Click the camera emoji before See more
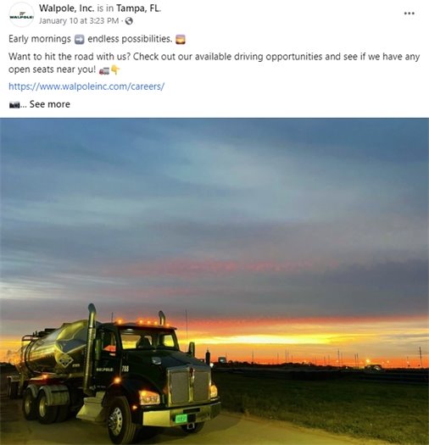The width and height of the screenshot is (429, 445). pos(14,105)
